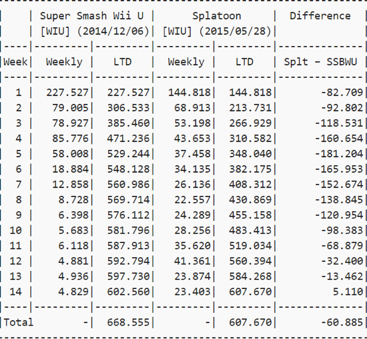The image size is (367, 339).
Task: Select Smash LTD value 548.128
Action: pyautogui.click(x=128, y=169)
